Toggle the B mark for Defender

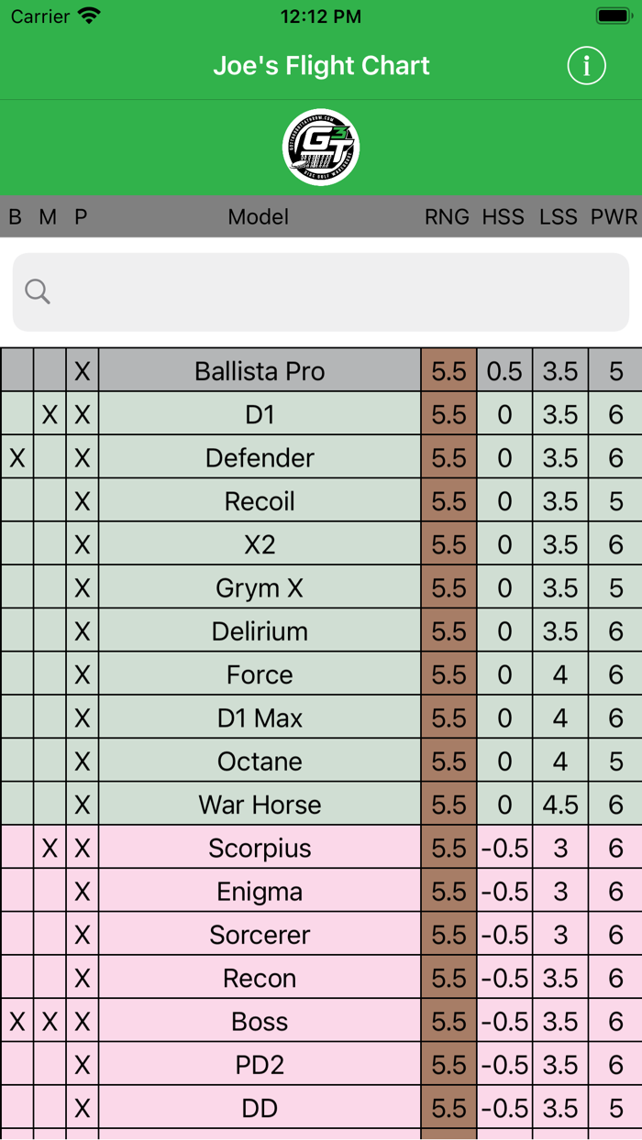pyautogui.click(x=17, y=458)
